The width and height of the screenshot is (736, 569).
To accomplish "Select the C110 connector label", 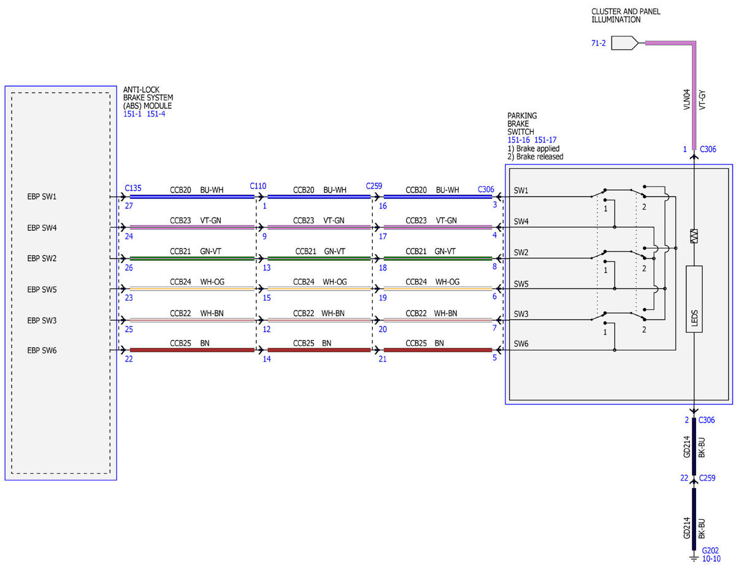I will [x=258, y=185].
